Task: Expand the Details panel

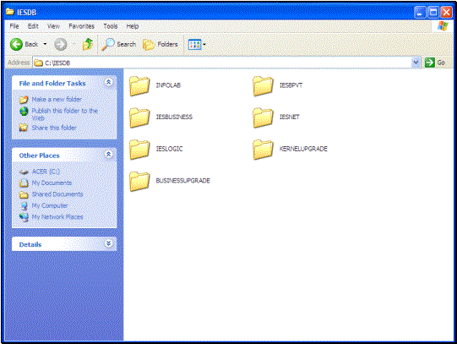Action: tap(108, 243)
